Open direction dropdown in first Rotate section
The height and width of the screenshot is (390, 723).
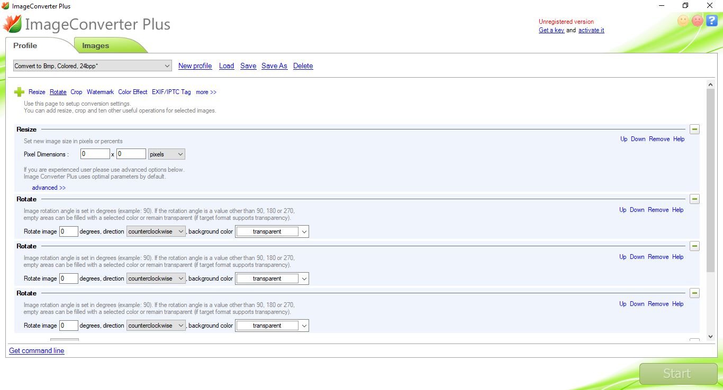[156, 231]
